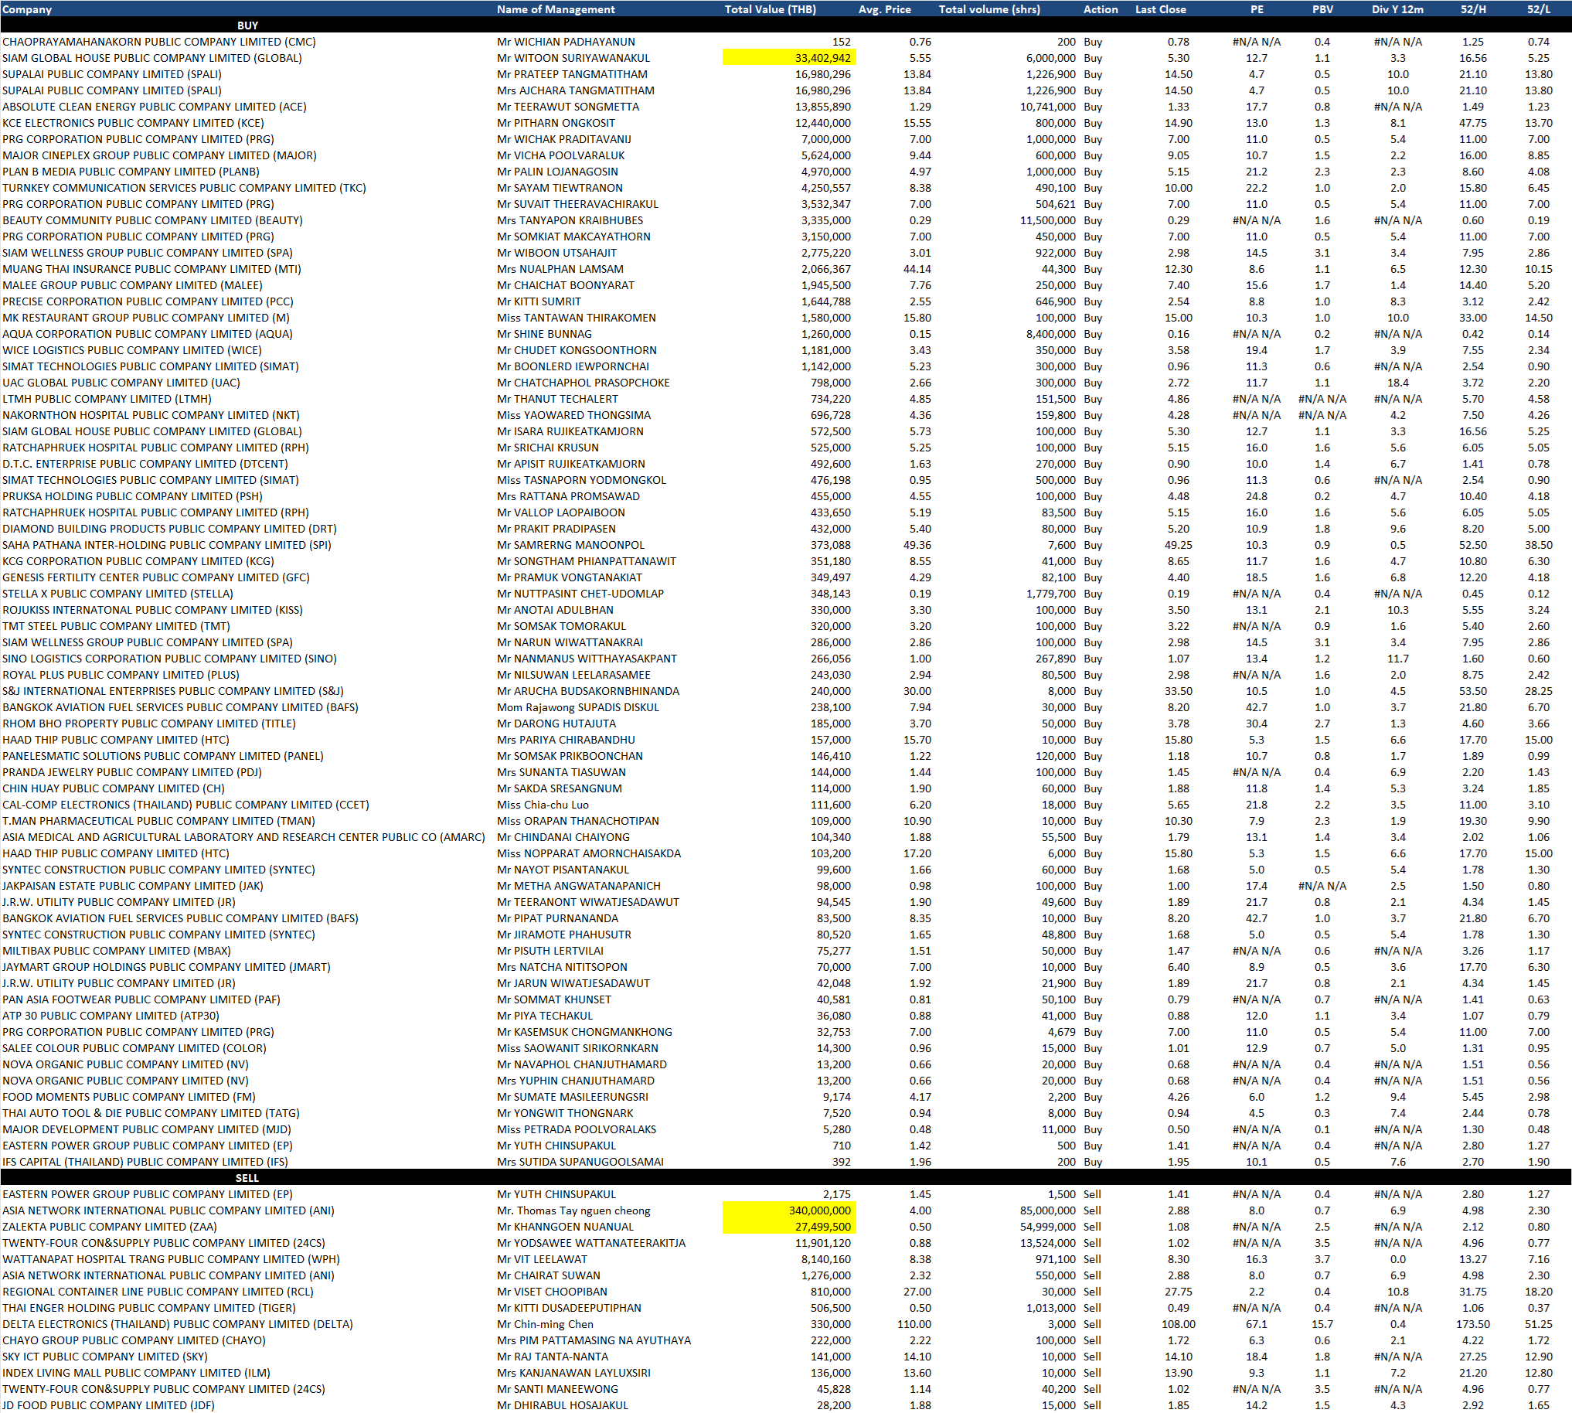Click the Avg. Price column header
The width and height of the screenshot is (1572, 1413).
(x=884, y=9)
